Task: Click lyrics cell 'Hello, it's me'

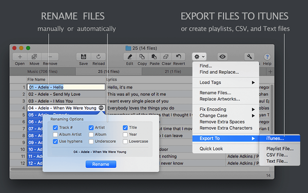Action: point(120,87)
